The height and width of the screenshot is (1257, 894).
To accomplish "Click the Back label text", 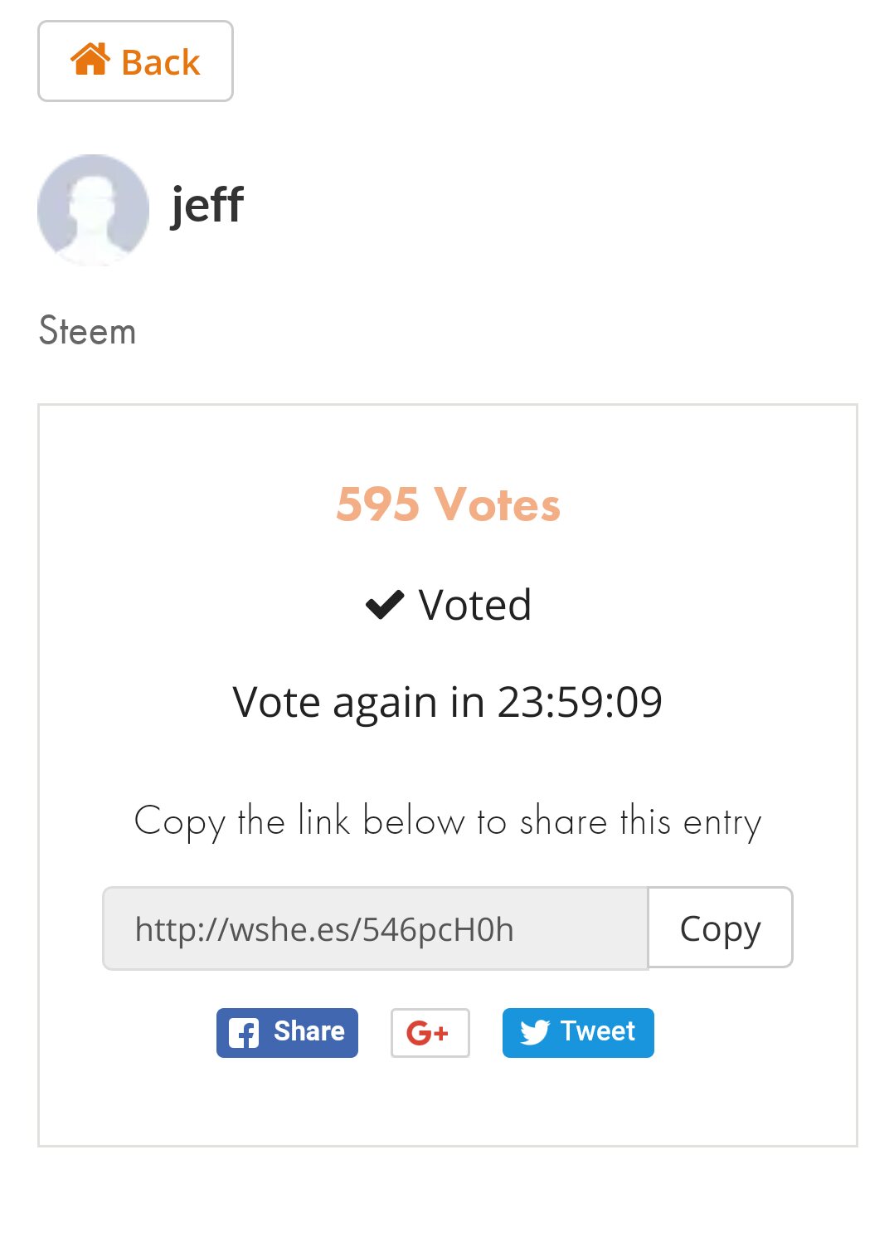I will pyautogui.click(x=161, y=62).
